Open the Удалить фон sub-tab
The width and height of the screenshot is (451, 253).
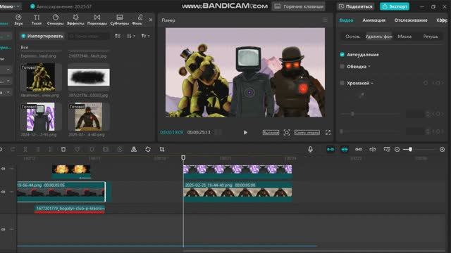pos(378,37)
